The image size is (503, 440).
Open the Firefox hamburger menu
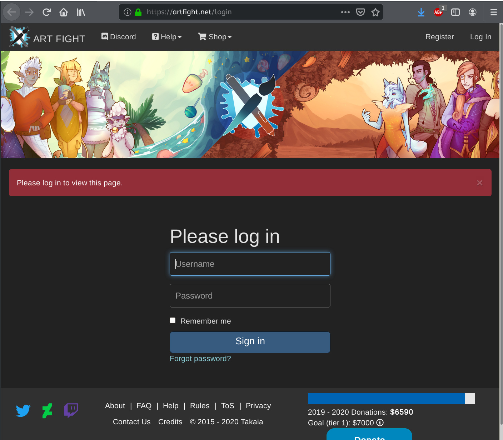[494, 12]
